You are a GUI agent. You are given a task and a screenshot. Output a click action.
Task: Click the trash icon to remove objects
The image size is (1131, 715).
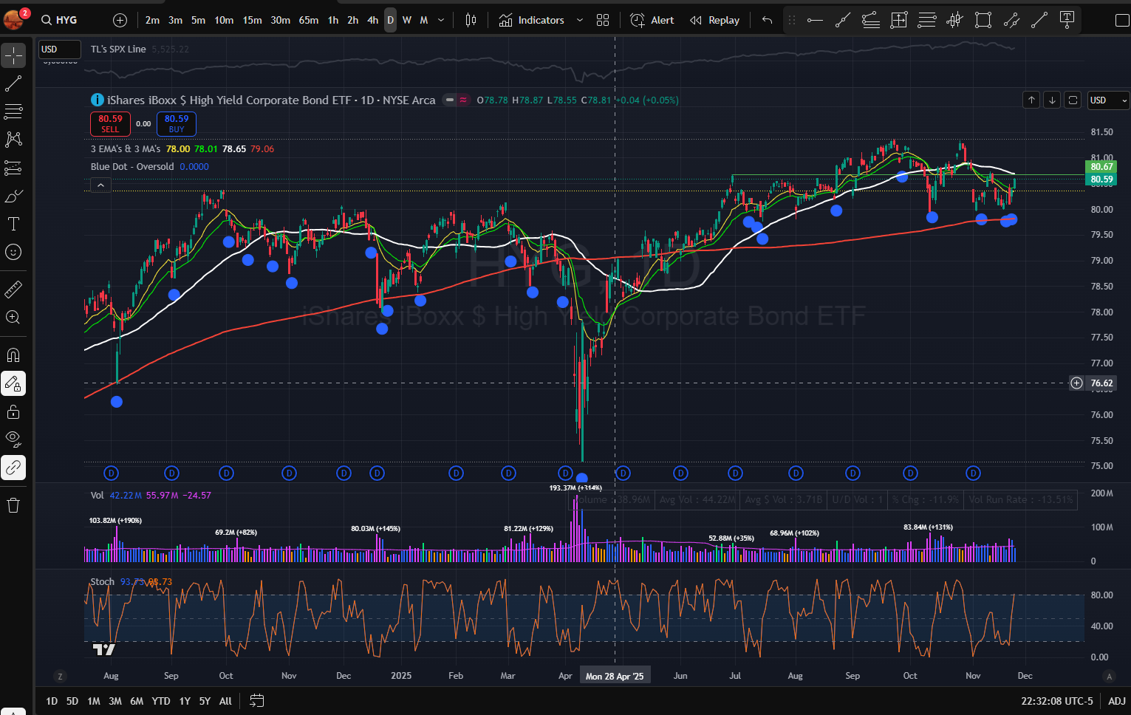[x=13, y=505]
